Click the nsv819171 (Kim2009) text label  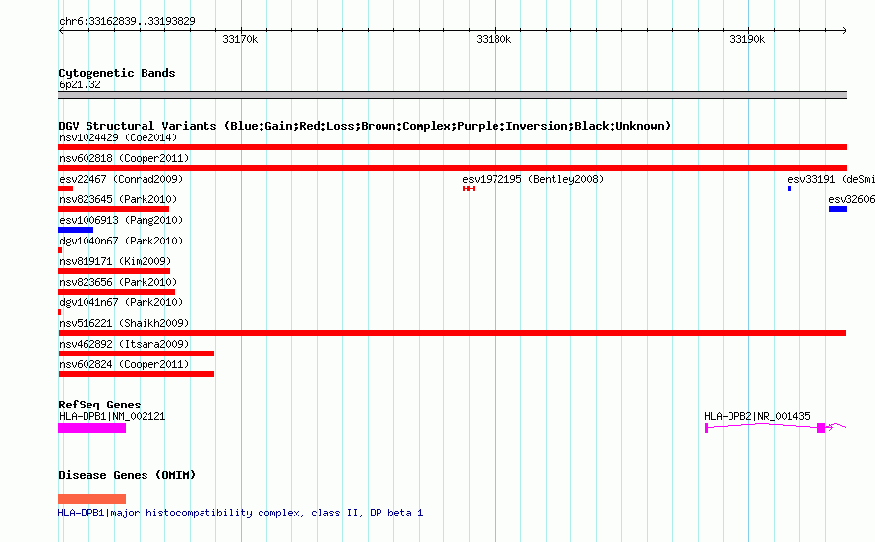click(115, 261)
